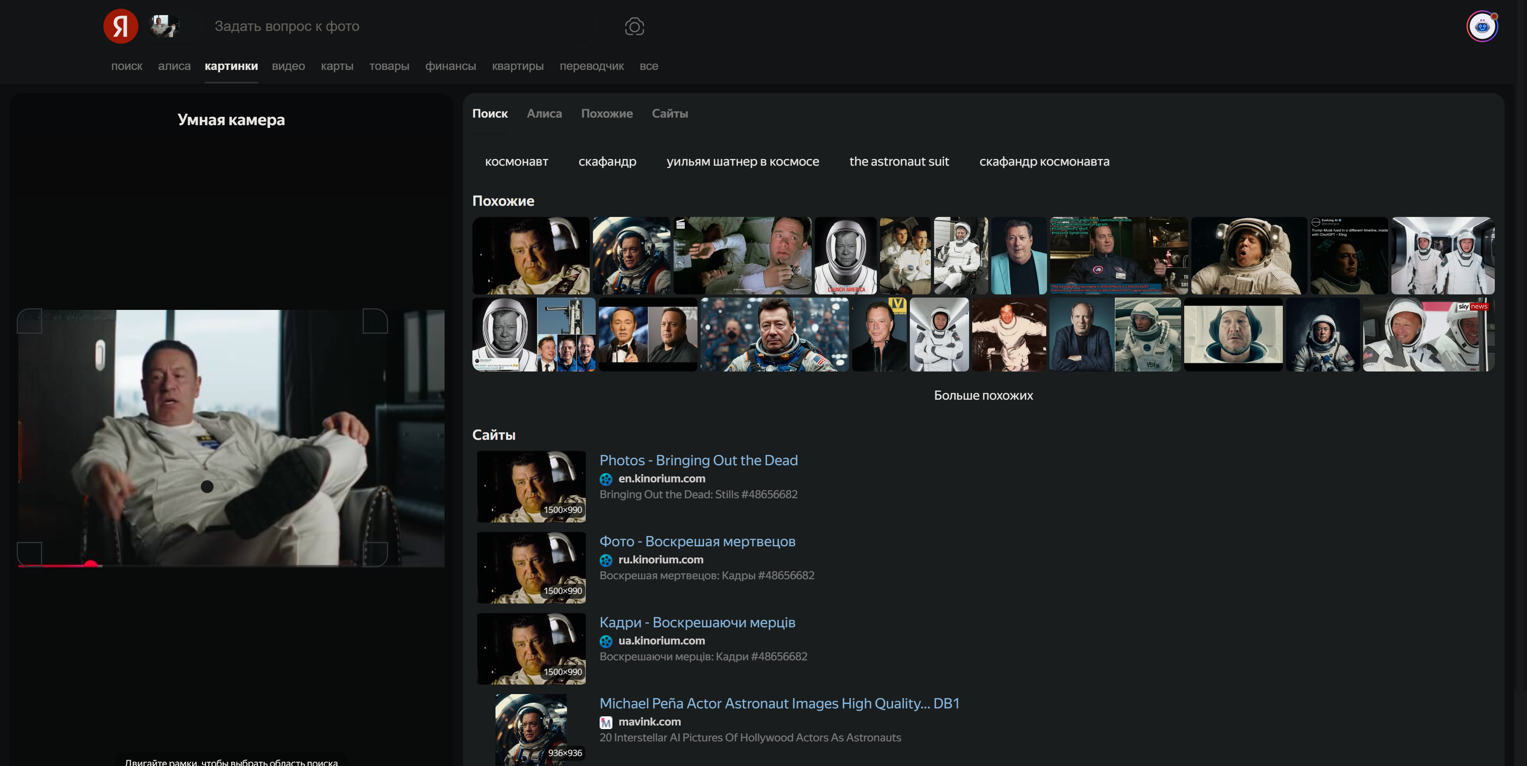
Task: Open все services menu item
Action: [x=649, y=66]
